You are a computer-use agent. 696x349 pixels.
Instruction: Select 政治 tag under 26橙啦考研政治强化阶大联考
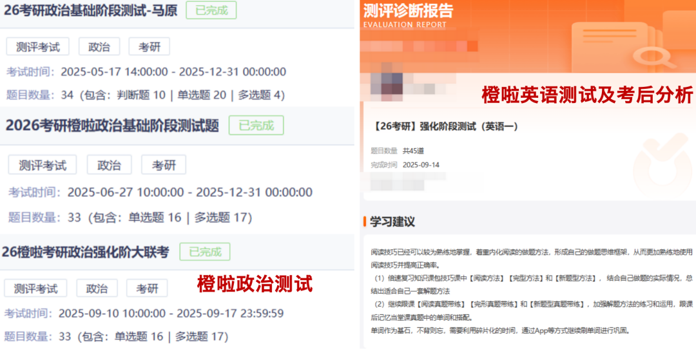97,288
